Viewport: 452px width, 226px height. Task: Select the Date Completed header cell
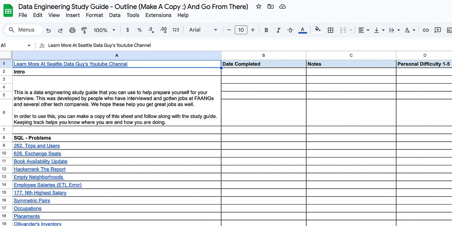[264, 64]
